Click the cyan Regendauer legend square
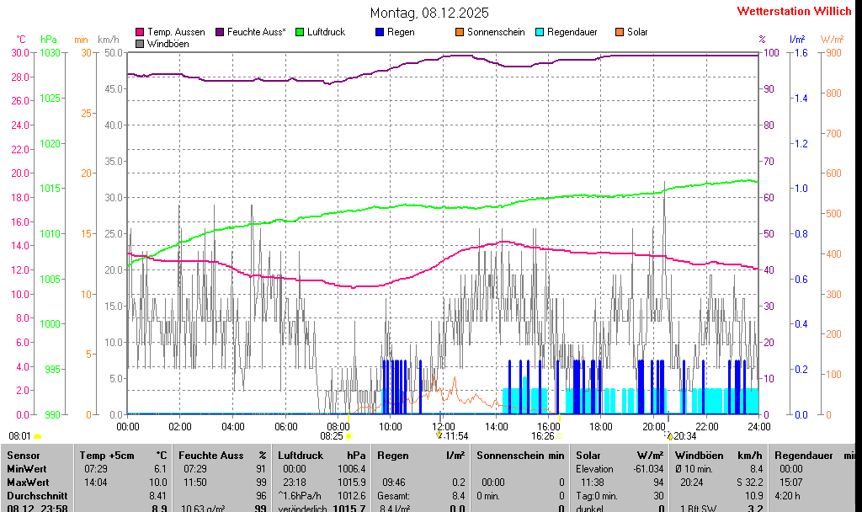 tap(540, 32)
